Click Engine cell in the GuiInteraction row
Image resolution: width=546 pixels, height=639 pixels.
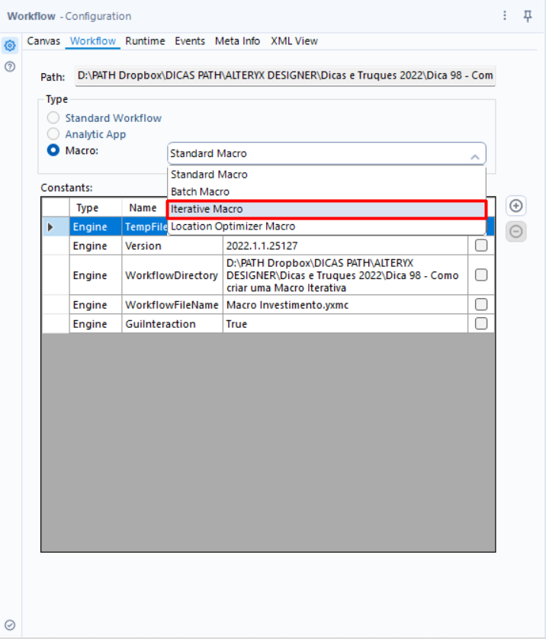click(x=96, y=324)
